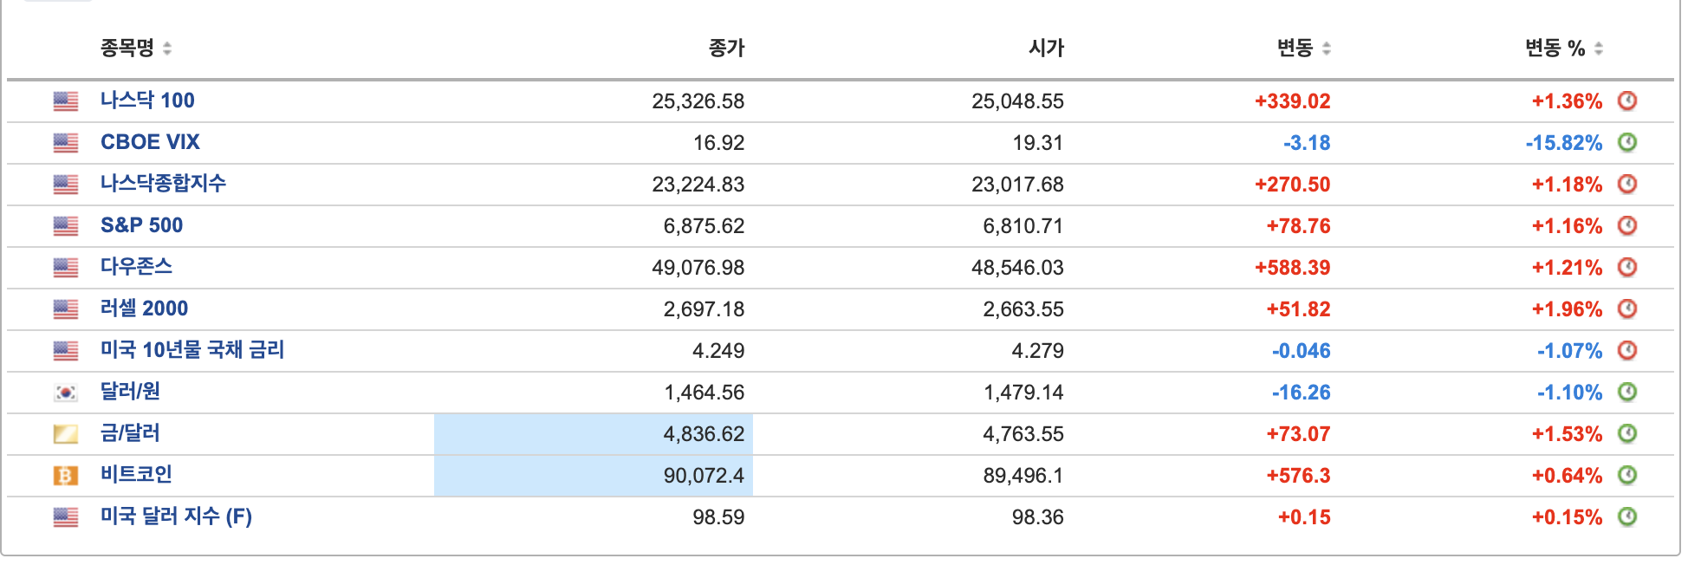Click the +339.02 change value
Screen dimensions: 1688x565
[1292, 101]
